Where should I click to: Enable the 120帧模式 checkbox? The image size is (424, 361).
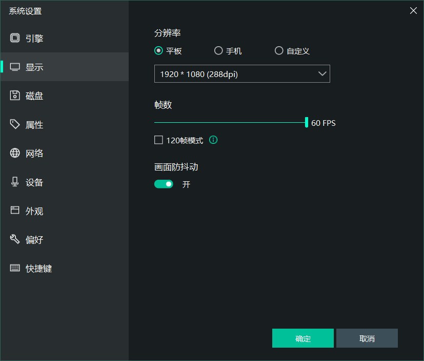tap(158, 140)
